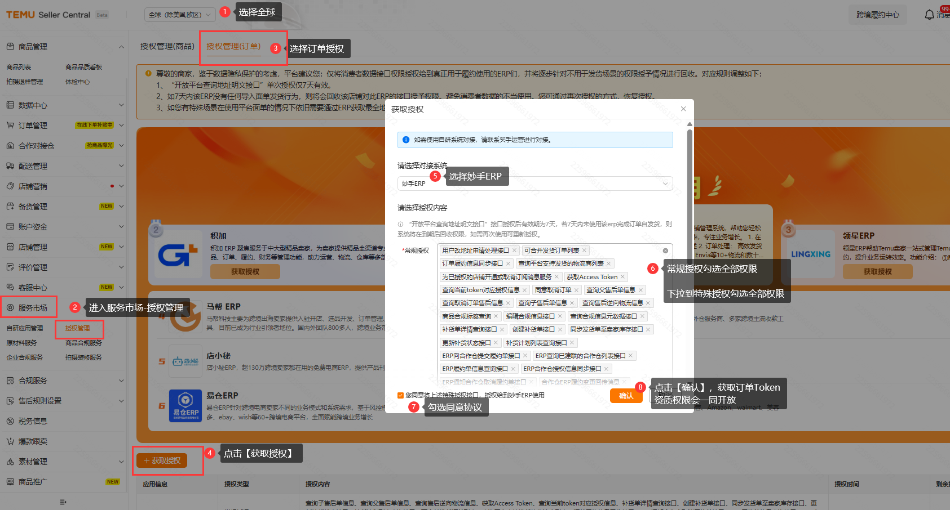
Task: Open 拍摄退样管理 in the sidebar
Action: coord(24,82)
